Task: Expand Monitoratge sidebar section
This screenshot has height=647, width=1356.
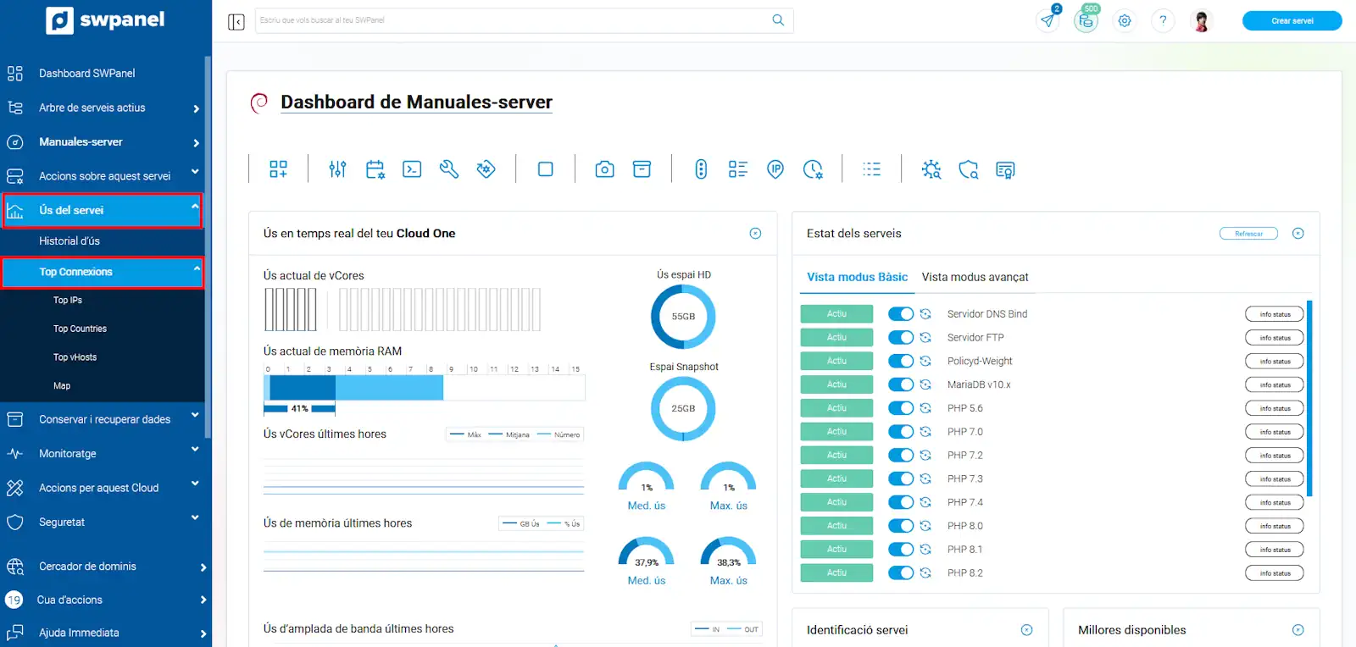Action: click(195, 450)
